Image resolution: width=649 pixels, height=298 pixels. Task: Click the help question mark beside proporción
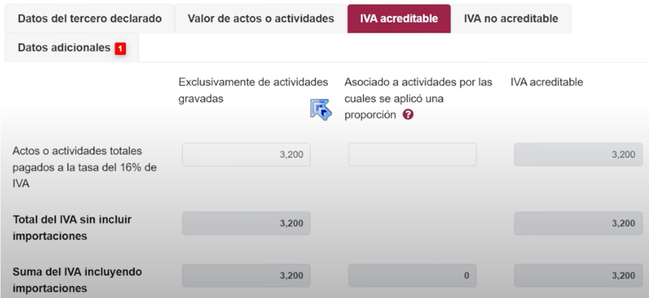point(408,115)
